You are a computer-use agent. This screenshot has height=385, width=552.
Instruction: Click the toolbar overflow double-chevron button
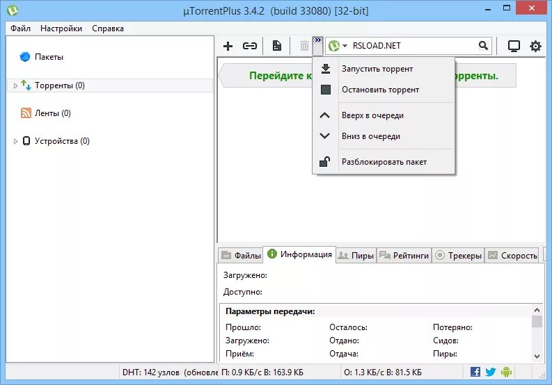coord(317,46)
